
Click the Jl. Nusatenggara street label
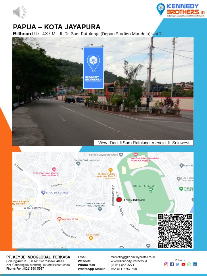click(x=68, y=234)
